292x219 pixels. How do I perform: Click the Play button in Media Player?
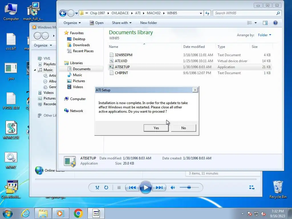coord(145,188)
